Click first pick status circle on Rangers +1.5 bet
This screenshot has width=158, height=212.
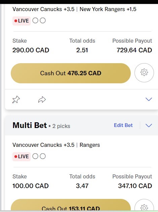[x=35, y=20]
